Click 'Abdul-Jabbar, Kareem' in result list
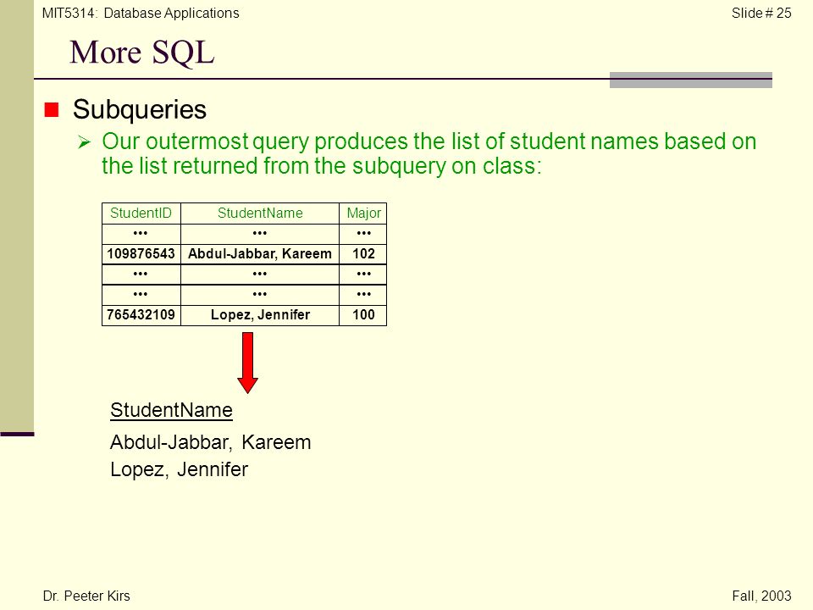813x610 pixels. 211,442
